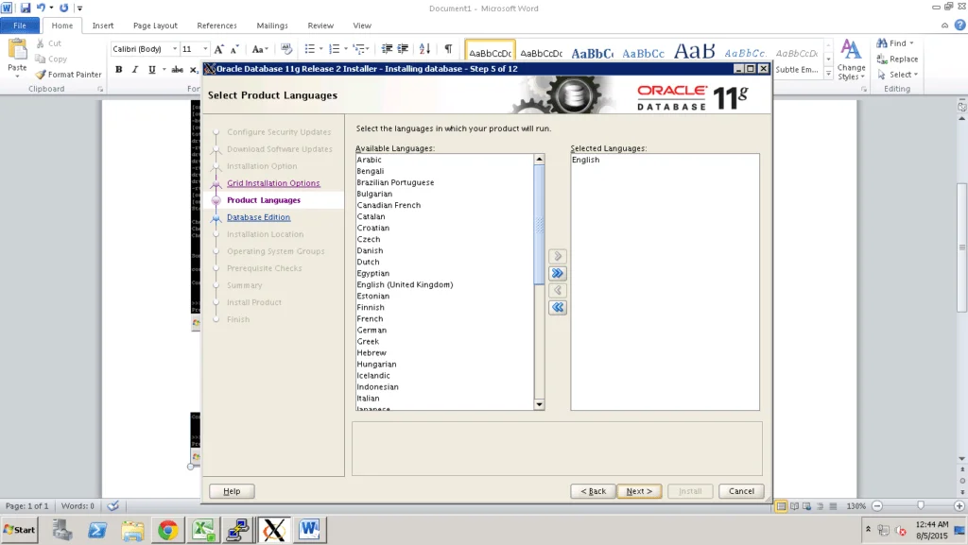This screenshot has height=545, width=968.
Task: Click the Back button in installer
Action: (x=593, y=491)
